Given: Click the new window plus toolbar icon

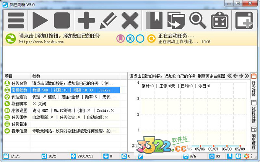Looking at the screenshot, I should 244,20.
